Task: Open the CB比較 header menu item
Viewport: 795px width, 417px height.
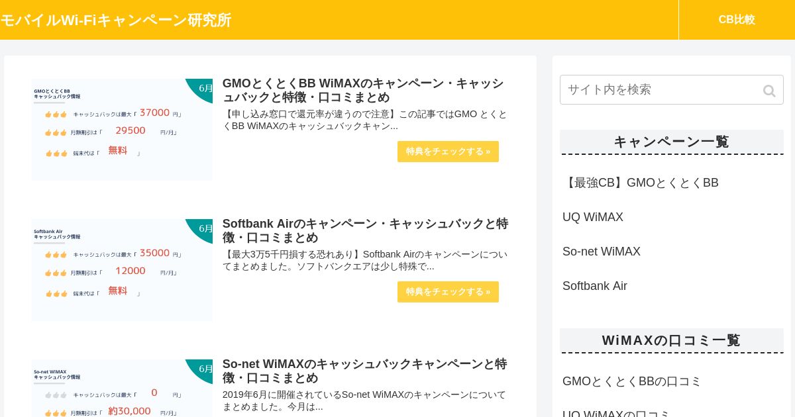Action: point(737,20)
